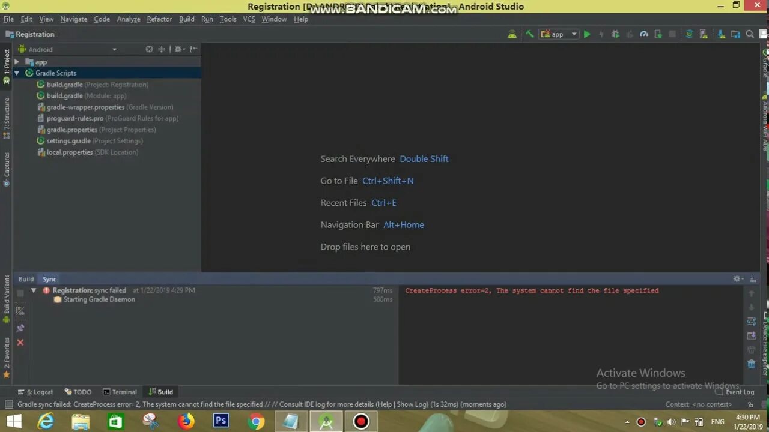
Task: Open the SDK Manager download icon
Action: [722, 34]
